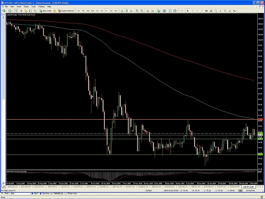The width and height of the screenshot is (265, 199).
Task: Open the Charts menu
Action: coord(26,7)
